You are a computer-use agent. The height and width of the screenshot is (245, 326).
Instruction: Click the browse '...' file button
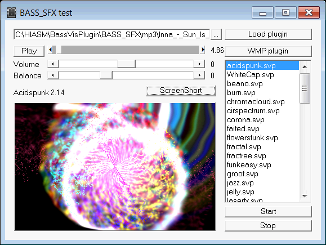tap(216, 34)
